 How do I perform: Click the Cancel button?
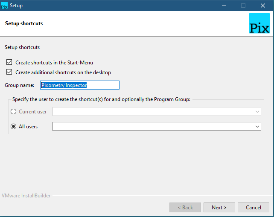(x=254, y=207)
